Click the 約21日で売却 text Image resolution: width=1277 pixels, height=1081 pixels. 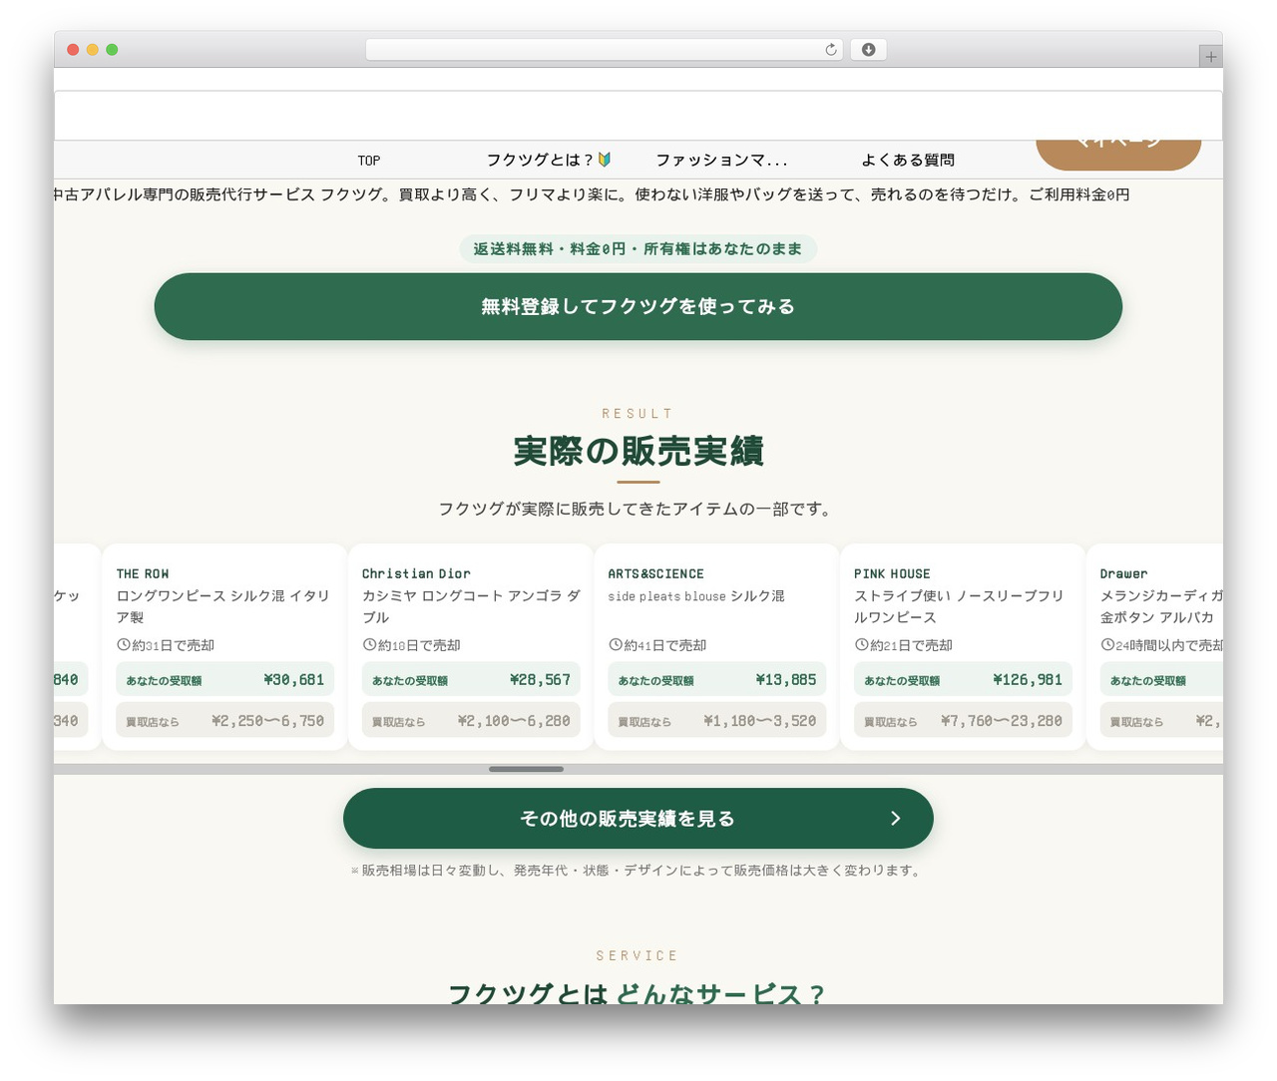coord(911,645)
